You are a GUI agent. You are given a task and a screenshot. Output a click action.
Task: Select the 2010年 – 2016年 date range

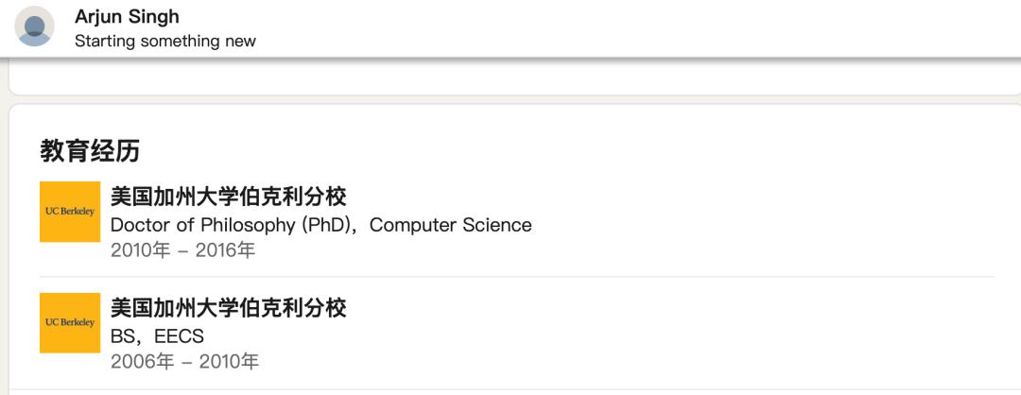point(183,249)
